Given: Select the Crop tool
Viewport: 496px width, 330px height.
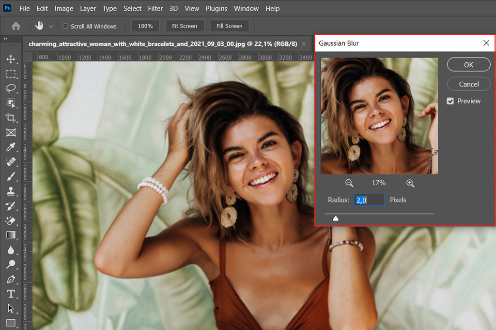Looking at the screenshot, I should pos(11,118).
